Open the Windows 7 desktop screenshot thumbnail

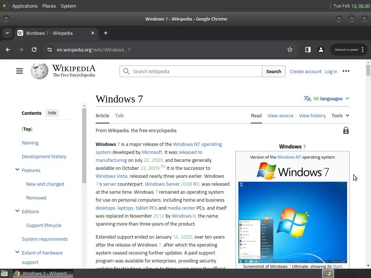pos(293,222)
